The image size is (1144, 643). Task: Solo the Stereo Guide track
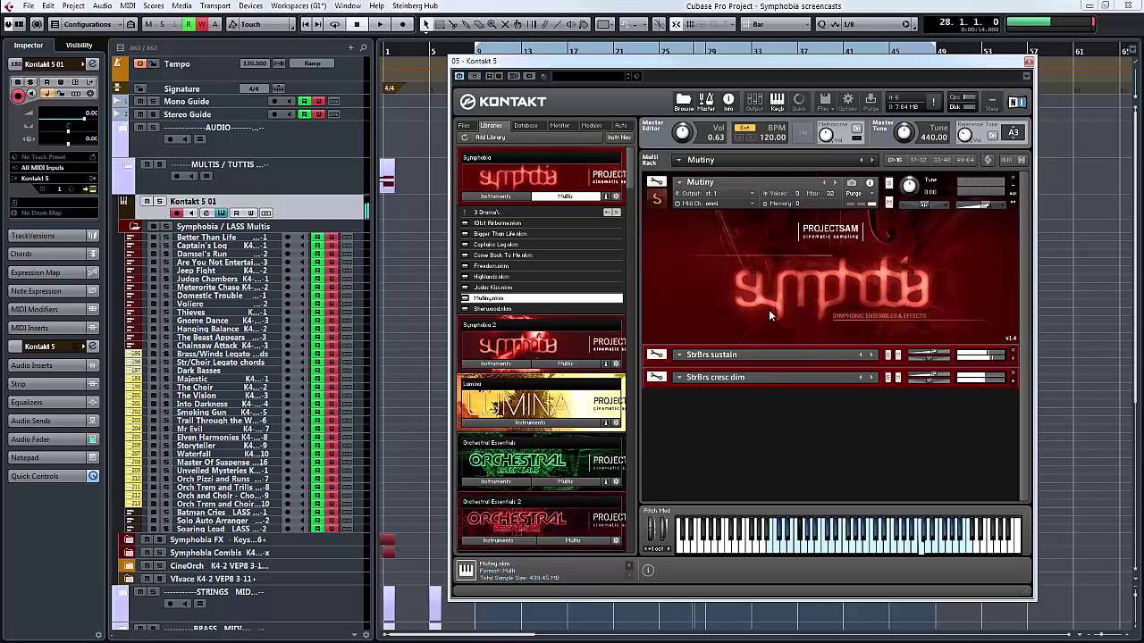click(x=152, y=114)
